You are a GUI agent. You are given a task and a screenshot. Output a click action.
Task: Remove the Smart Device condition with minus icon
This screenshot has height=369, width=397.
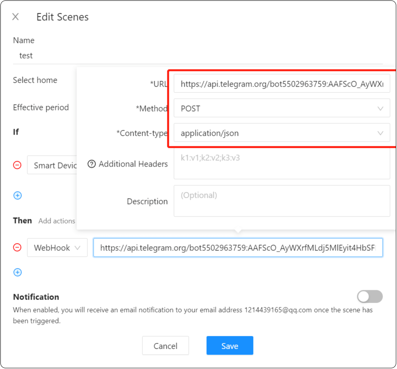17,165
